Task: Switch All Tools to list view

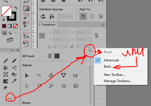Action: [x=50, y=56]
